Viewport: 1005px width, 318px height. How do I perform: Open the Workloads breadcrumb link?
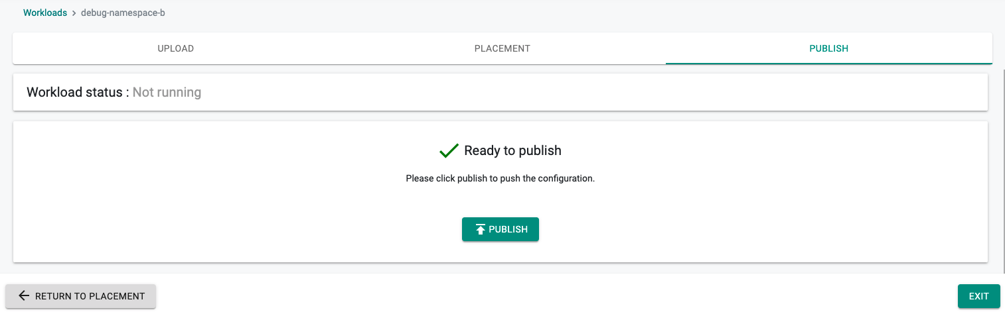click(x=45, y=13)
